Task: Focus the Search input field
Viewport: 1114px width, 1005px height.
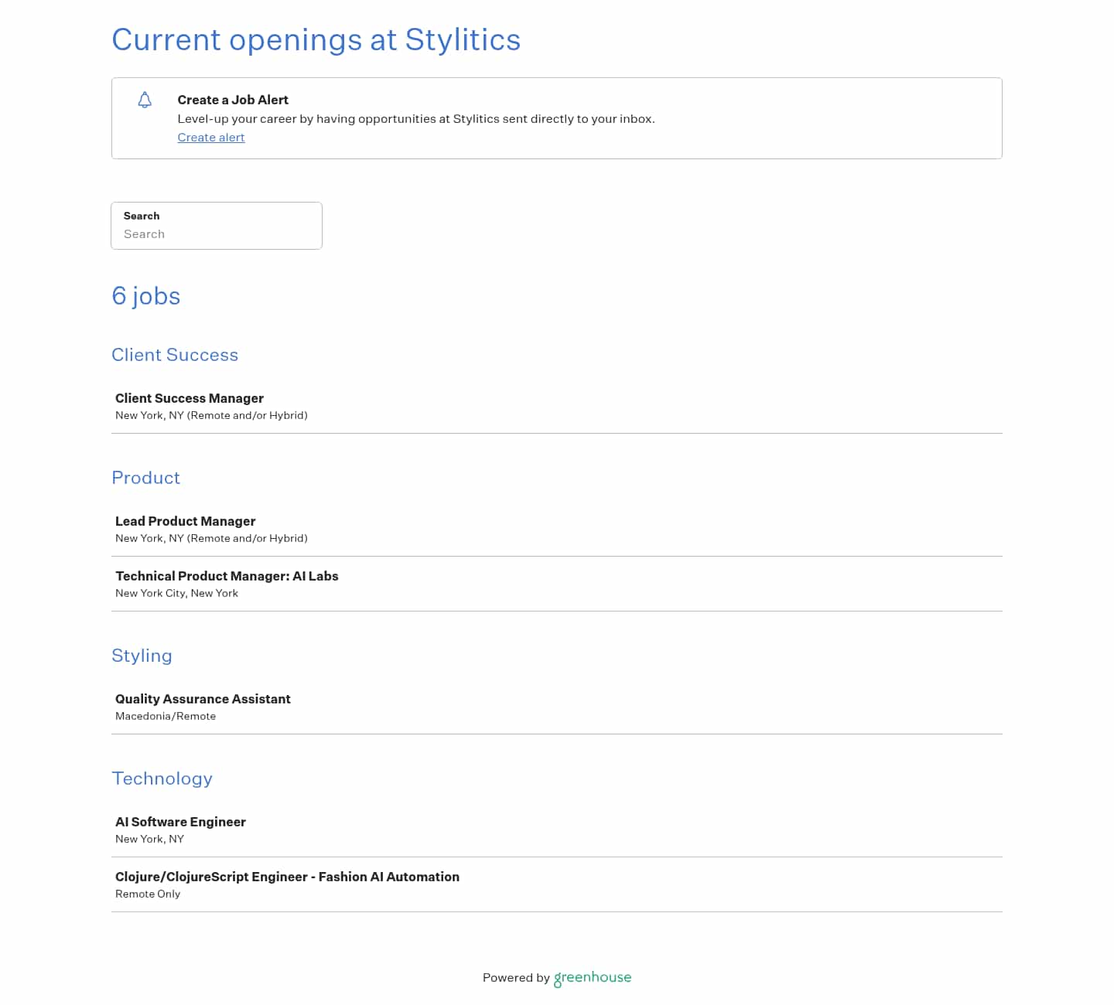Action: (x=217, y=233)
